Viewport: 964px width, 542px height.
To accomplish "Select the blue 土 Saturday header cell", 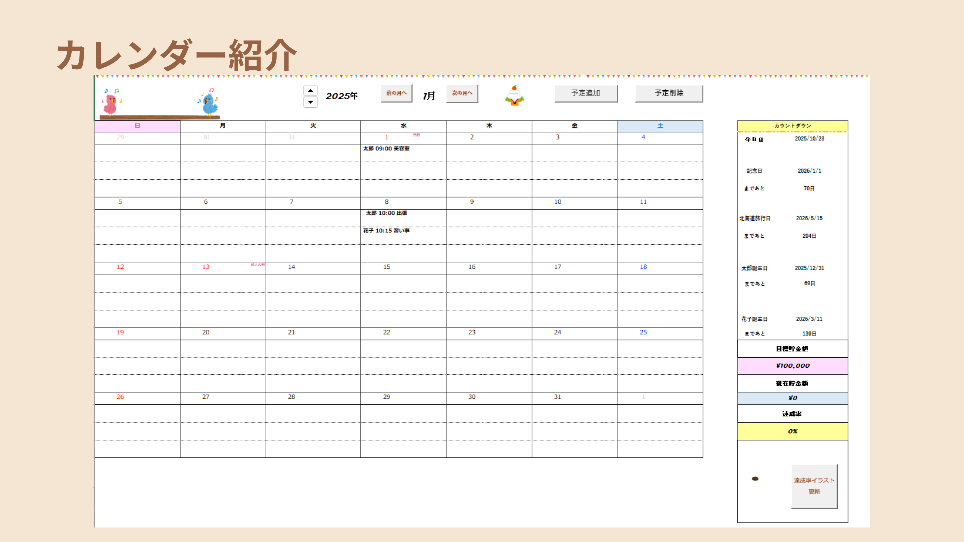I will pos(660,126).
